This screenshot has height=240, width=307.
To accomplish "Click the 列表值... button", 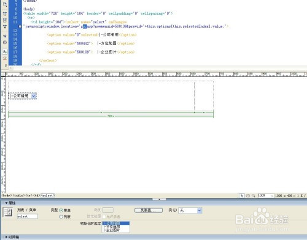I will tap(149, 210).
